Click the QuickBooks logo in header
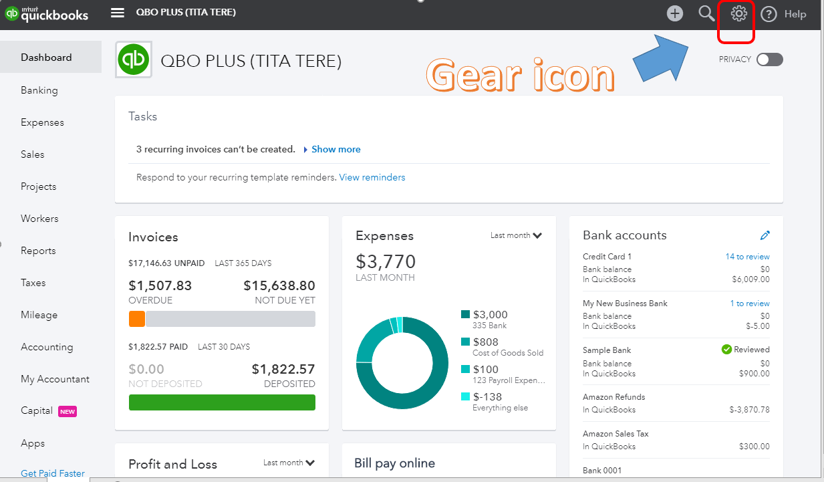Screen dimensions: 824x482 pos(47,14)
